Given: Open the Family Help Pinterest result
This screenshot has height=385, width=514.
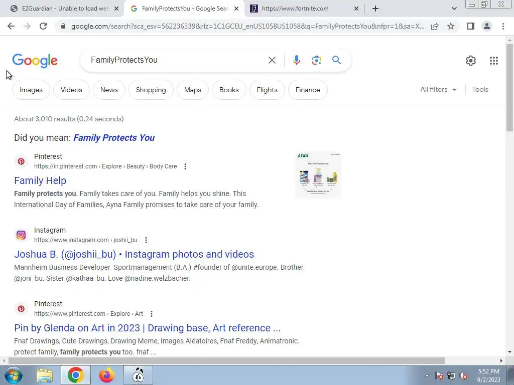Looking at the screenshot, I should [x=40, y=180].
